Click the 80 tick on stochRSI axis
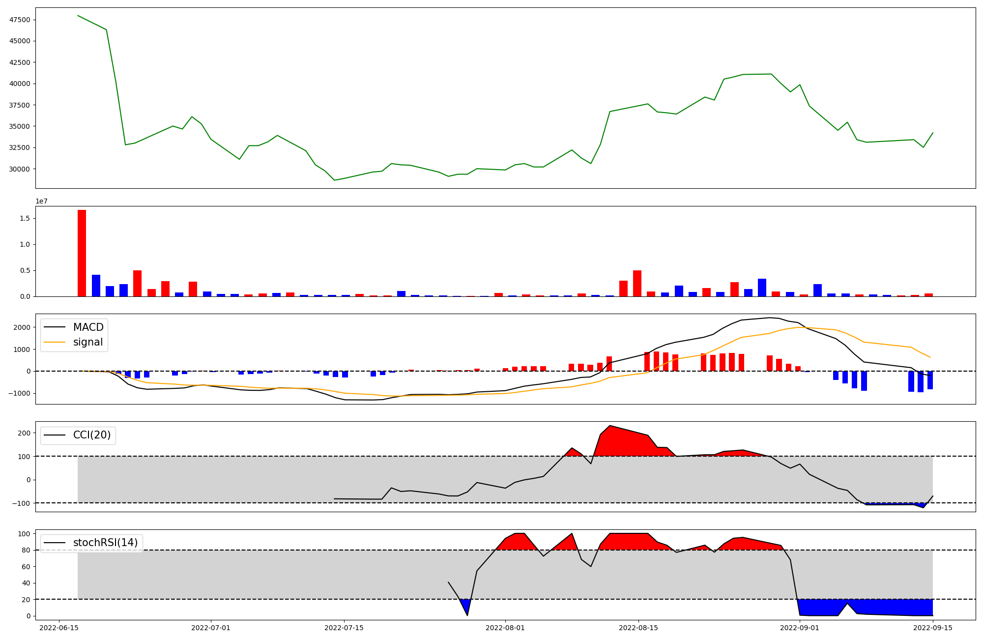The height and width of the screenshot is (639, 983). (x=27, y=550)
